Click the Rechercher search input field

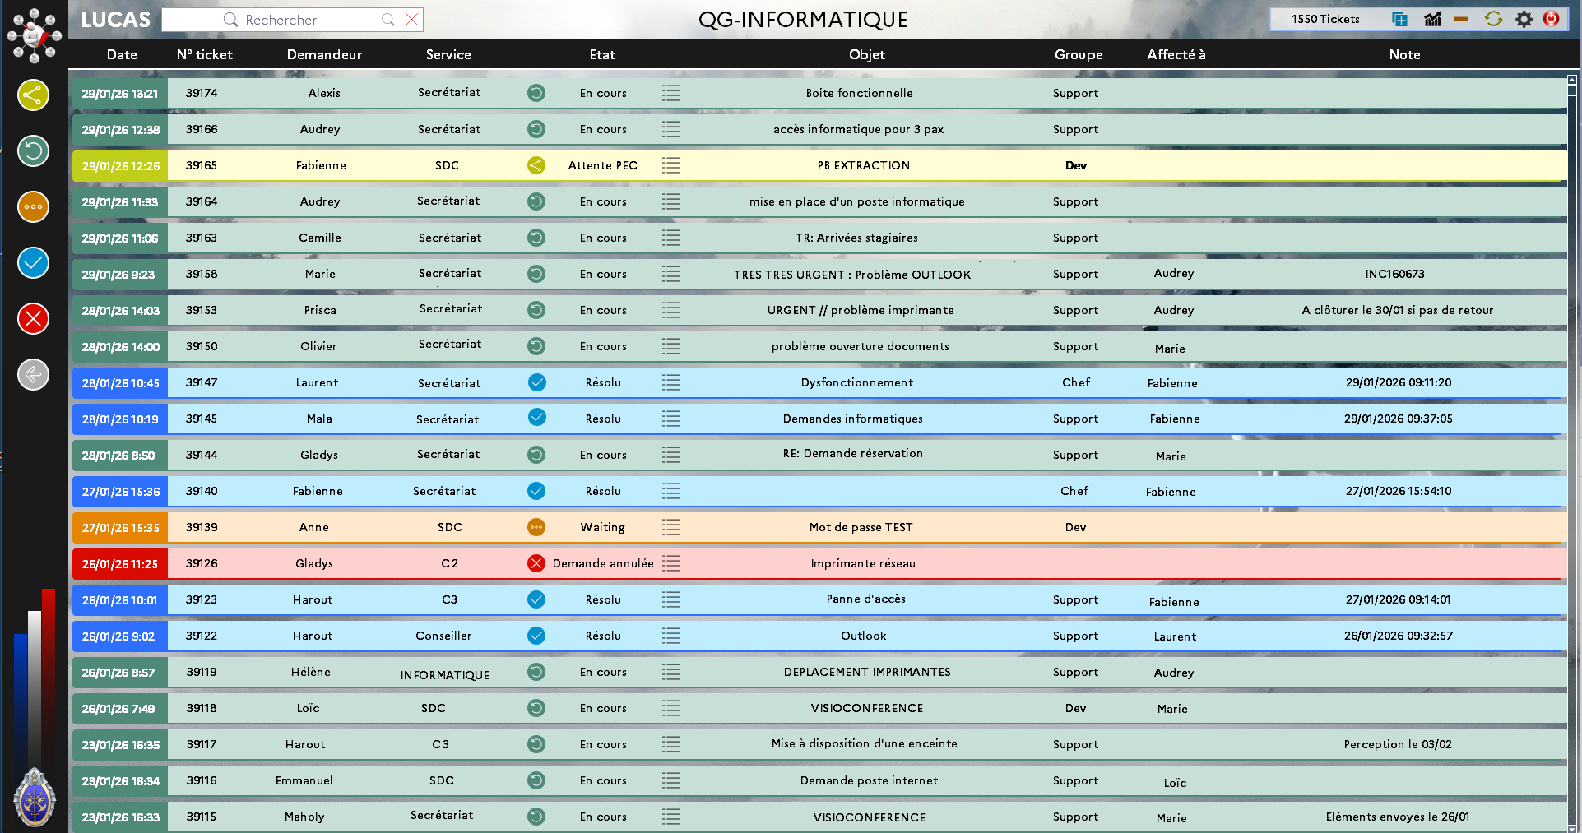coord(292,19)
